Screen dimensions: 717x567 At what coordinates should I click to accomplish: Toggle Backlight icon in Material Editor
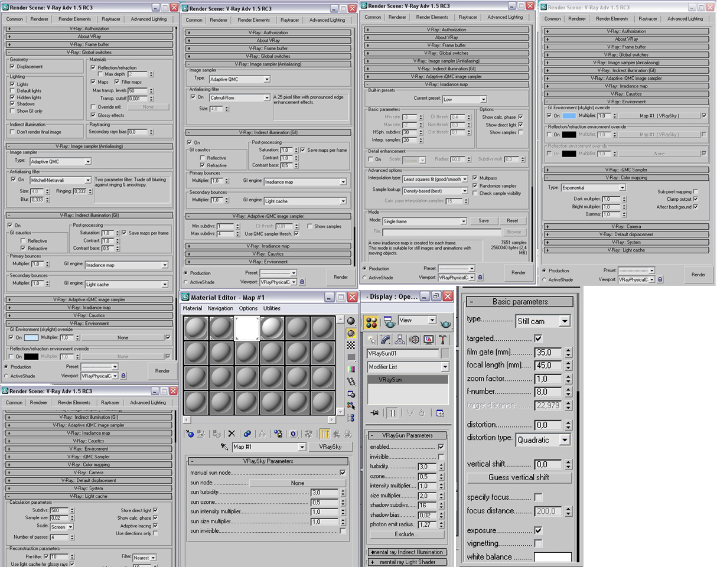coord(351,333)
